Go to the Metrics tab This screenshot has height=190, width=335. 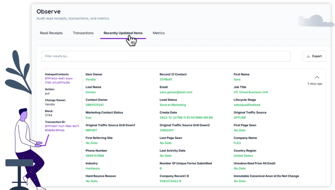click(x=159, y=33)
